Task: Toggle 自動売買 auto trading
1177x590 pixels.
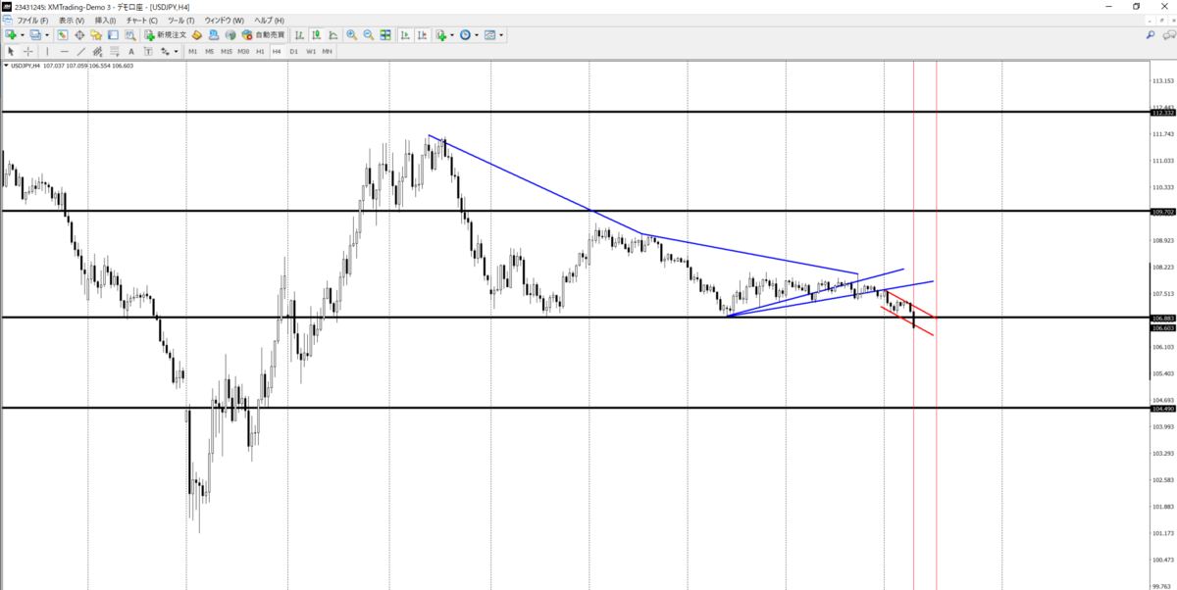Action: (x=263, y=34)
